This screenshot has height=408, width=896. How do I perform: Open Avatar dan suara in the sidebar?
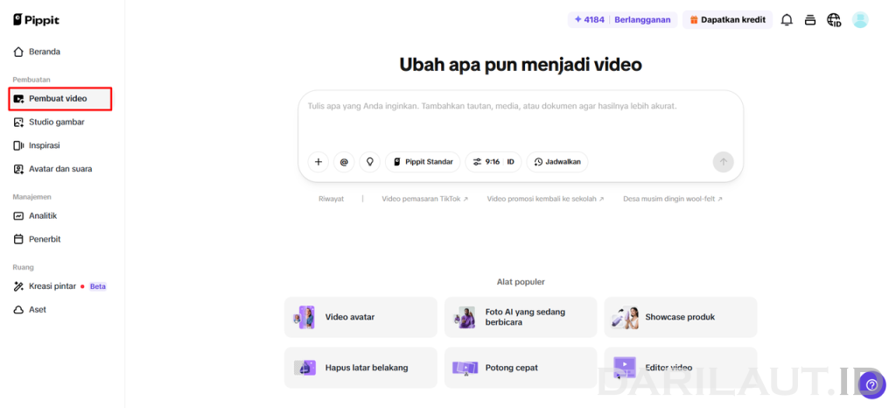tap(62, 169)
